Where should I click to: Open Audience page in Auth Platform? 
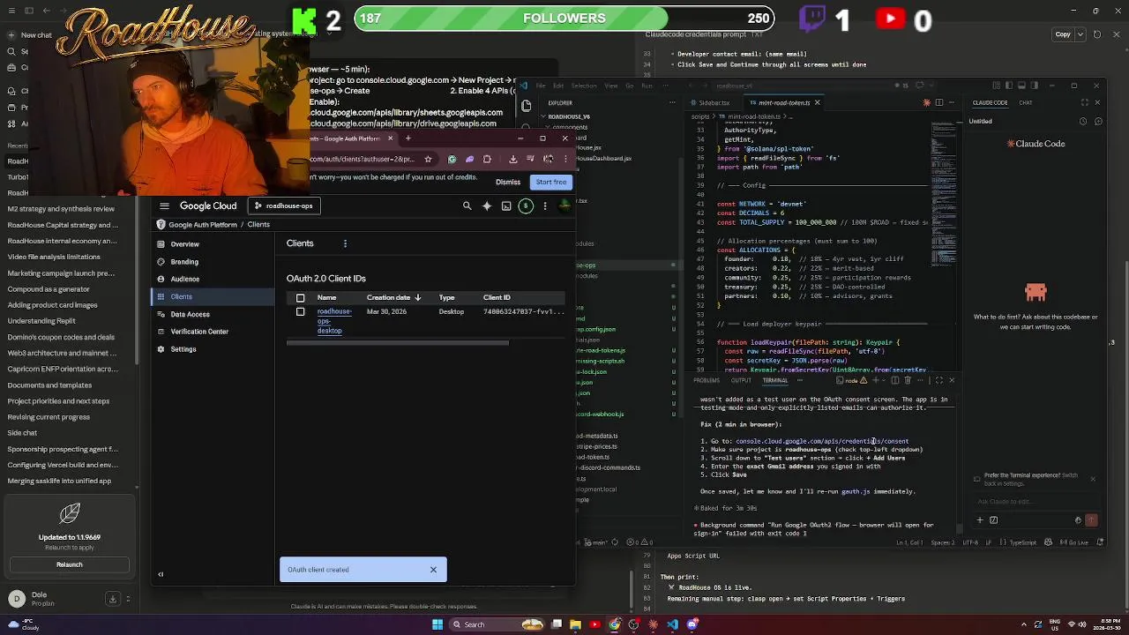tap(213, 279)
